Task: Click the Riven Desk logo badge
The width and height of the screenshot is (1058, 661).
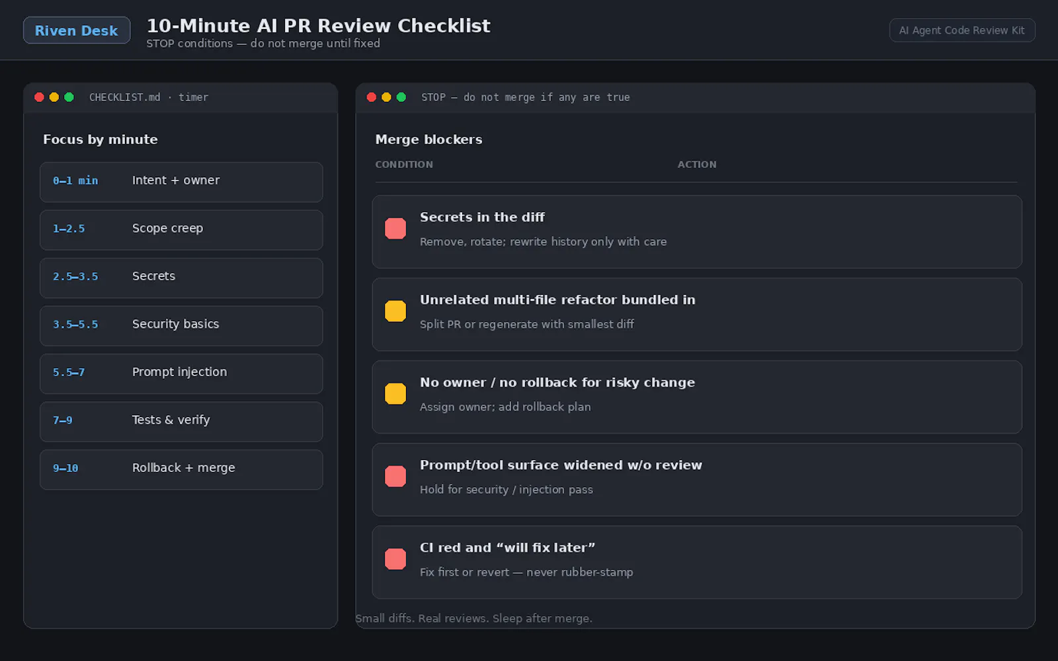Action: pyautogui.click(x=77, y=30)
